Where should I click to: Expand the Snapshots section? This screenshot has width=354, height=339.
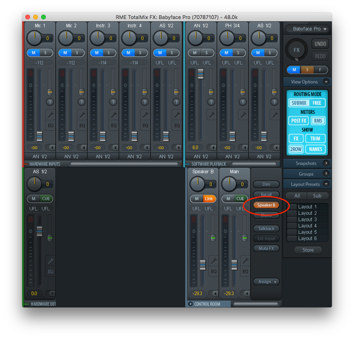[x=326, y=163]
